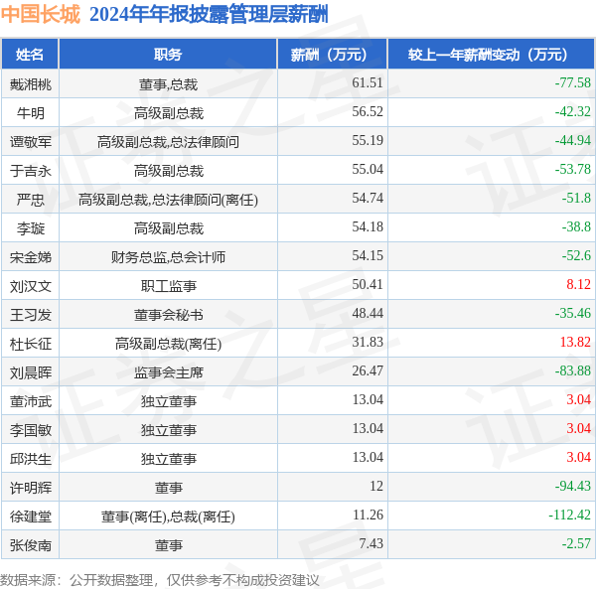Click the change value -83.88
The height and width of the screenshot is (589, 596).
tap(572, 371)
